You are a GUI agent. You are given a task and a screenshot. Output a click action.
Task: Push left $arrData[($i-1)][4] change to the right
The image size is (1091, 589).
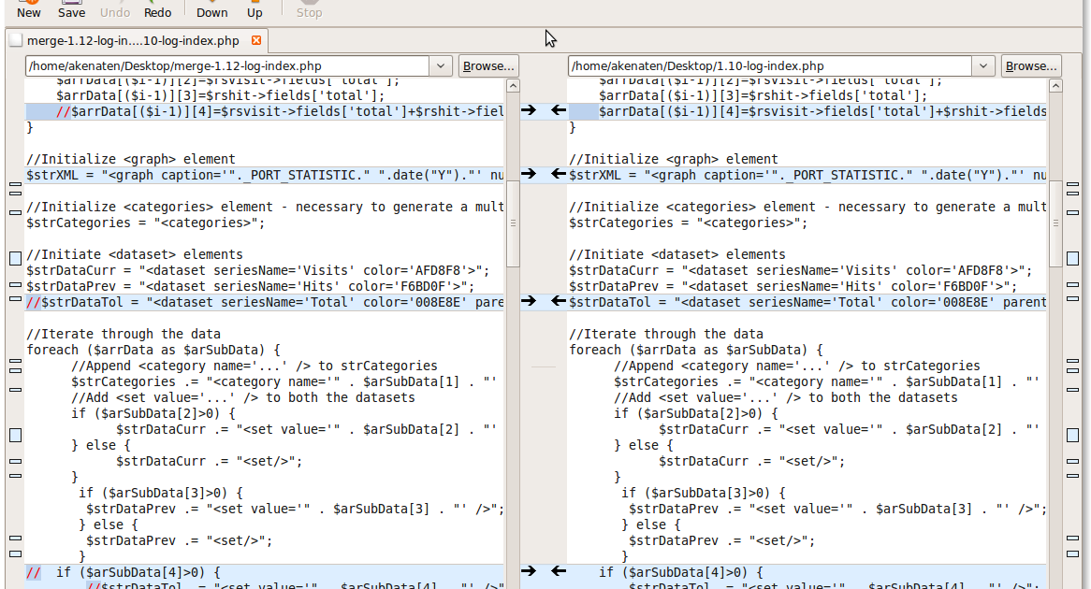tap(529, 110)
